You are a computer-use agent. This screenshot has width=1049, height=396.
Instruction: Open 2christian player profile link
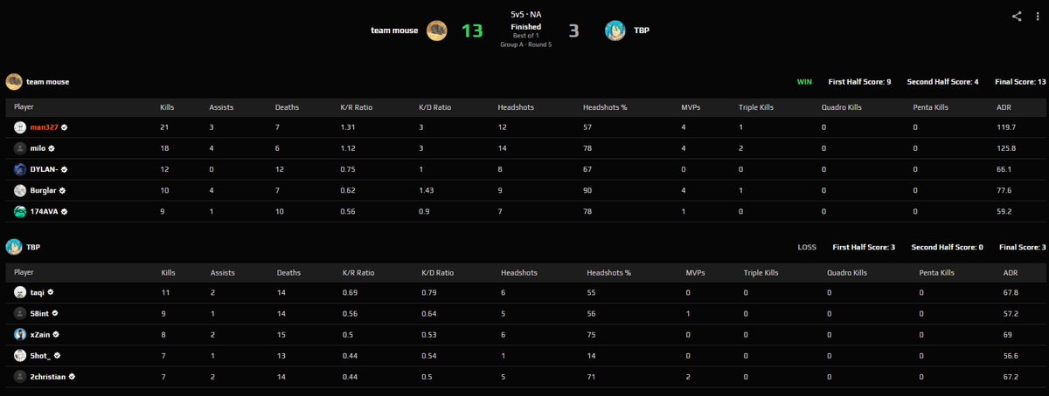point(48,376)
